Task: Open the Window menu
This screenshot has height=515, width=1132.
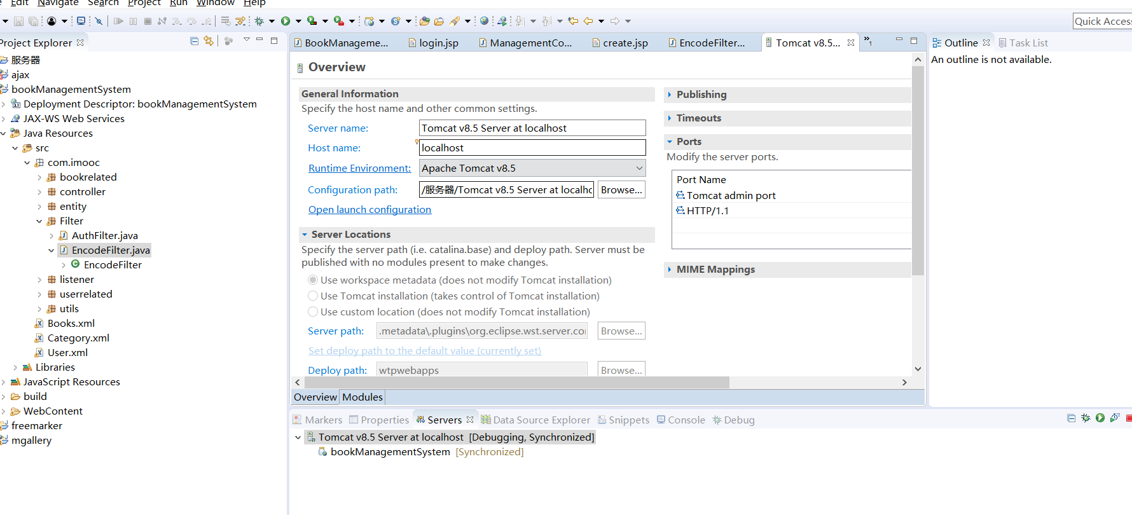Action: click(x=216, y=3)
